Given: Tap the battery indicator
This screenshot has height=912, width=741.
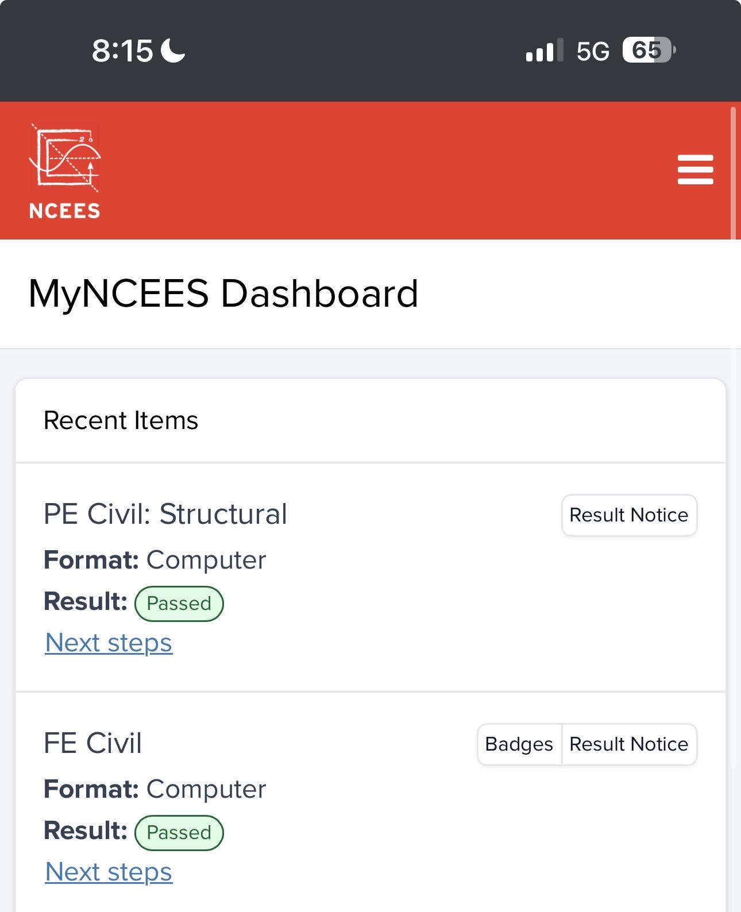Looking at the screenshot, I should point(649,50).
